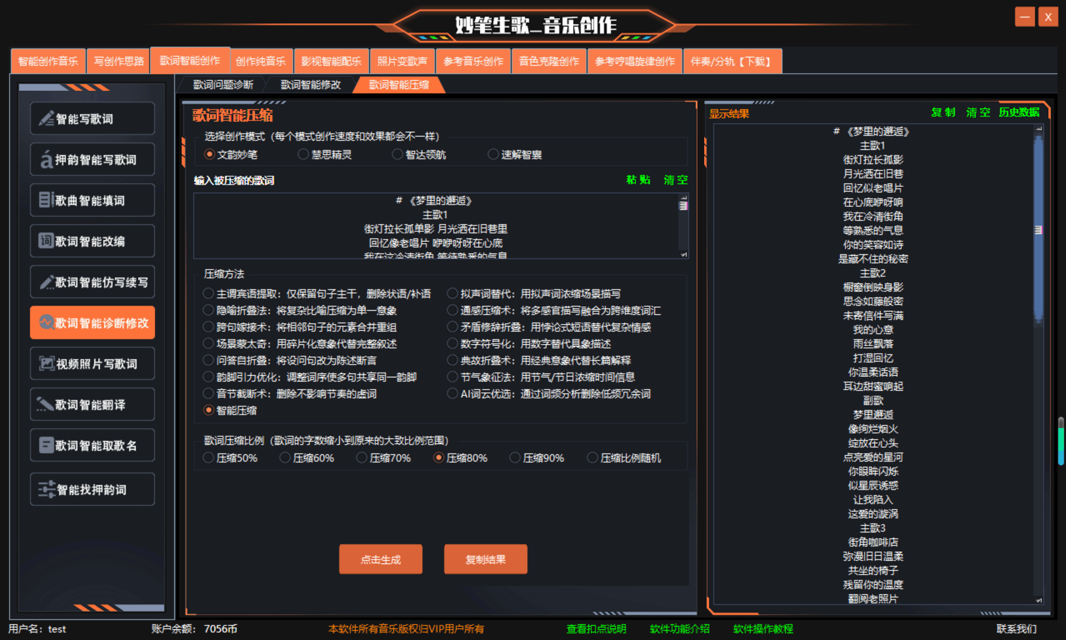Screen dimensions: 1066x640
Task: Click the 点击生成 button
Action: pyautogui.click(x=381, y=559)
